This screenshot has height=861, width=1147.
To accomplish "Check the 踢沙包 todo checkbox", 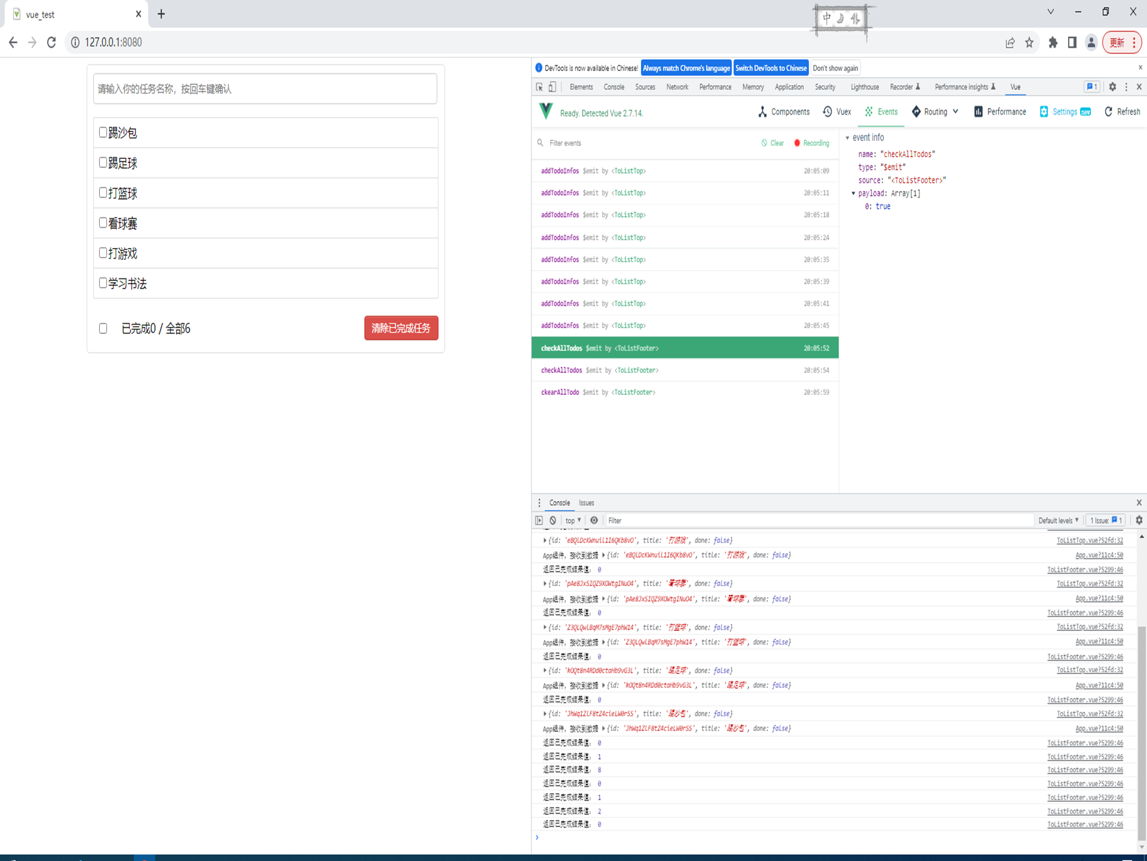I will pos(103,132).
